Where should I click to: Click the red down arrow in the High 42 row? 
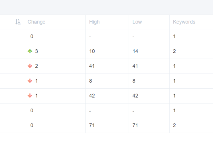pyautogui.click(x=30, y=96)
